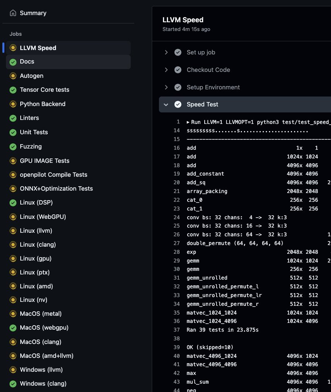Image resolution: width=331 pixels, height=392 pixels.
Task: Click the green check icon beside Docs
Action: [13, 62]
